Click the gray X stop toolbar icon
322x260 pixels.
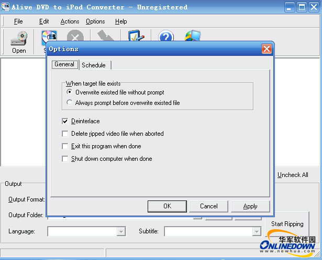click(75, 36)
